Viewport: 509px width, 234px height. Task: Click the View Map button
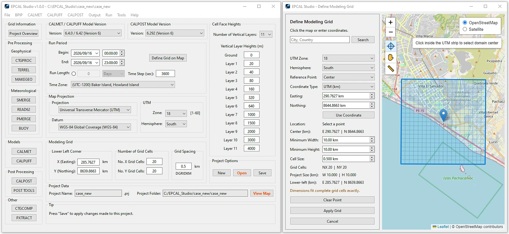[x=262, y=193]
